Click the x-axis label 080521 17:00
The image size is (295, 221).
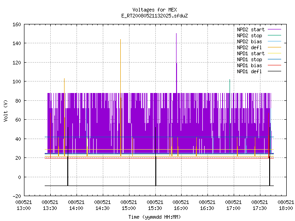pyautogui.click(x=233, y=205)
